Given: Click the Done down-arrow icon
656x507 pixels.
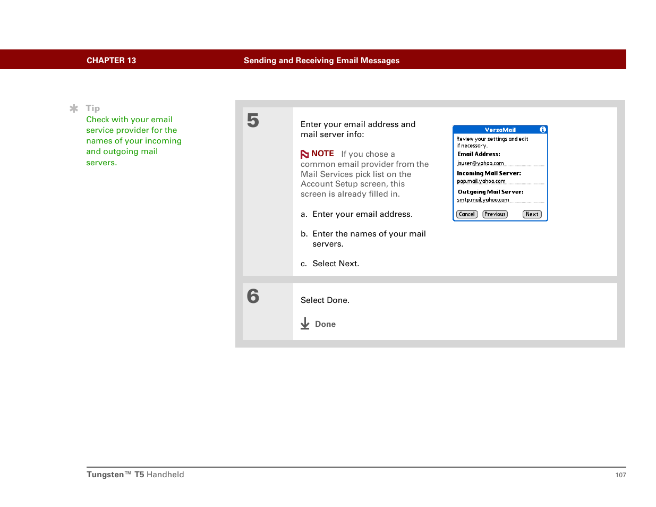Looking at the screenshot, I should click(x=305, y=324).
